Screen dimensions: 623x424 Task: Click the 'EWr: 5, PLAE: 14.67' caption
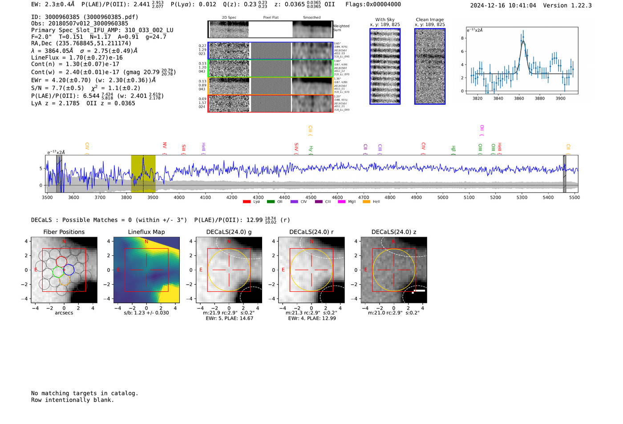coord(229,318)
